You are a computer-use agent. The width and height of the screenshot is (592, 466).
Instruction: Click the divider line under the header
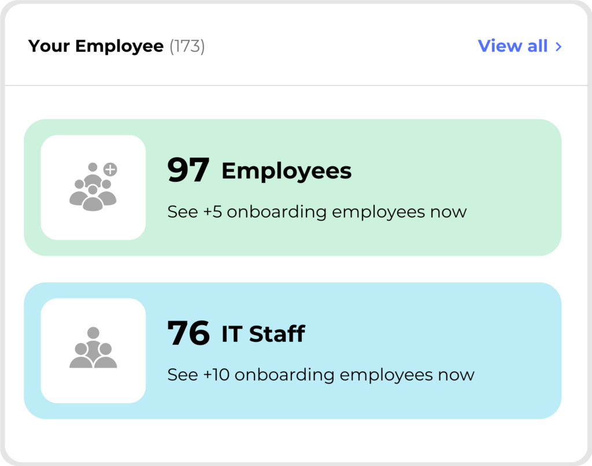point(296,85)
